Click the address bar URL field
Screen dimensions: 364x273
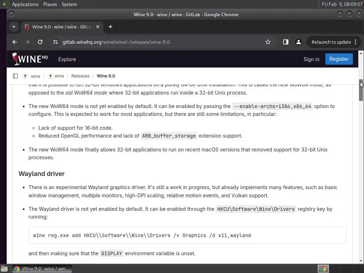click(x=162, y=42)
